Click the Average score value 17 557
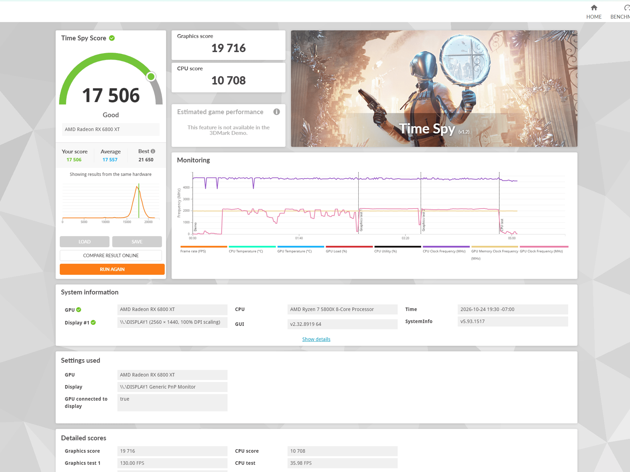Viewport: 630px width, 472px height. [x=110, y=160]
